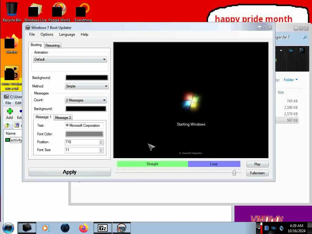Click the network tray icon
The height and width of the screenshot is (234, 312).
click(x=274, y=228)
